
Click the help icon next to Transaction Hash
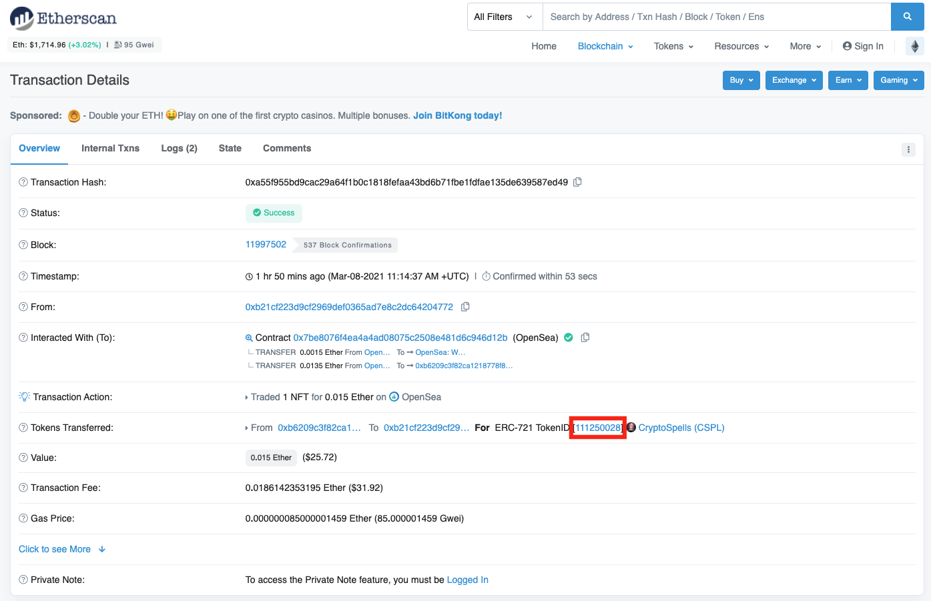click(23, 182)
